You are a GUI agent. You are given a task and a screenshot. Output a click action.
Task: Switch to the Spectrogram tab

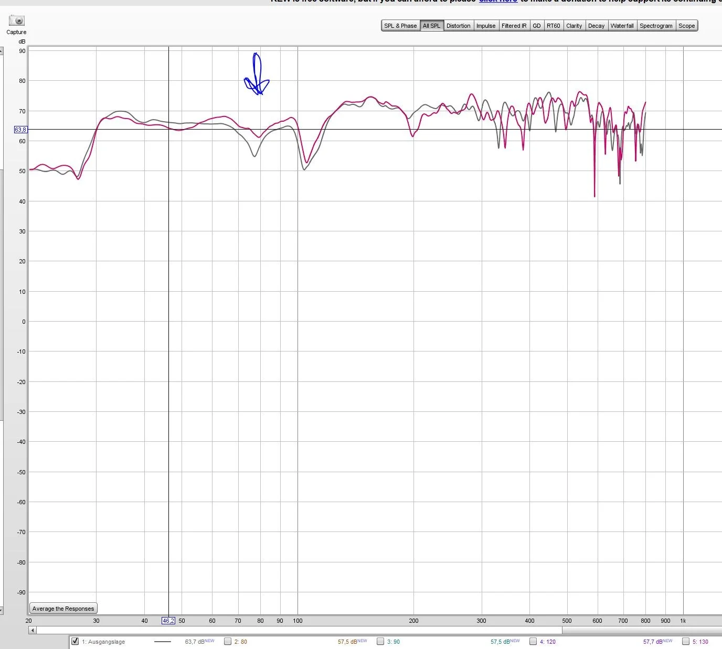pos(656,26)
